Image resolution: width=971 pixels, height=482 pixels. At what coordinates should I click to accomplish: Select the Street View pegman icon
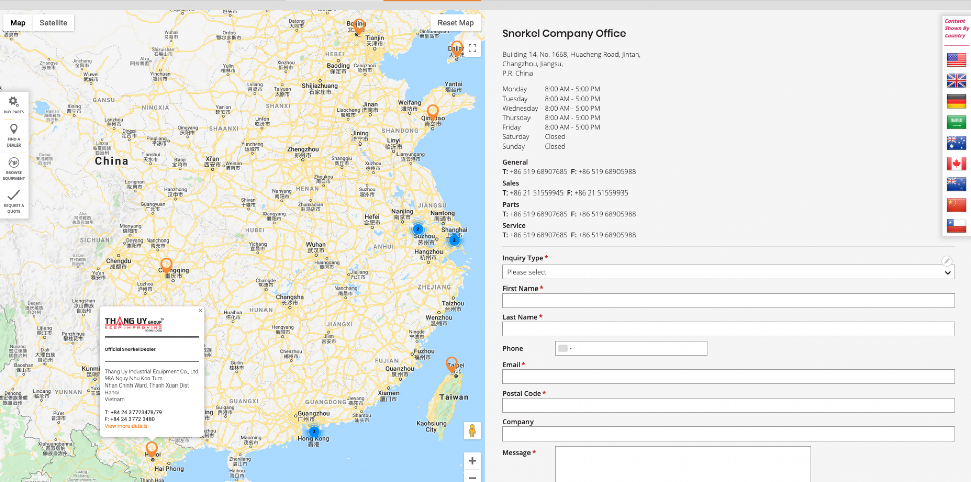pos(472,430)
